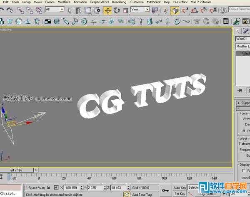Open the Edit menu
This screenshot has height=197, width=250.
pyautogui.click(x=5, y=2)
